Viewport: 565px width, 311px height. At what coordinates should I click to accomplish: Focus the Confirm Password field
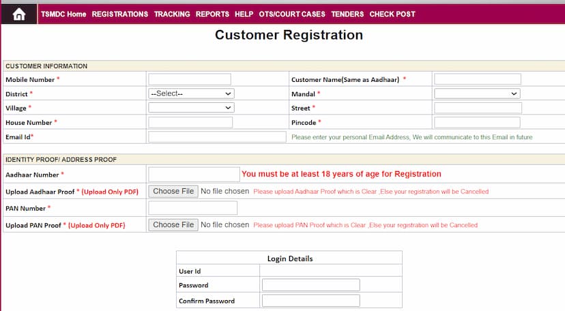click(x=311, y=301)
